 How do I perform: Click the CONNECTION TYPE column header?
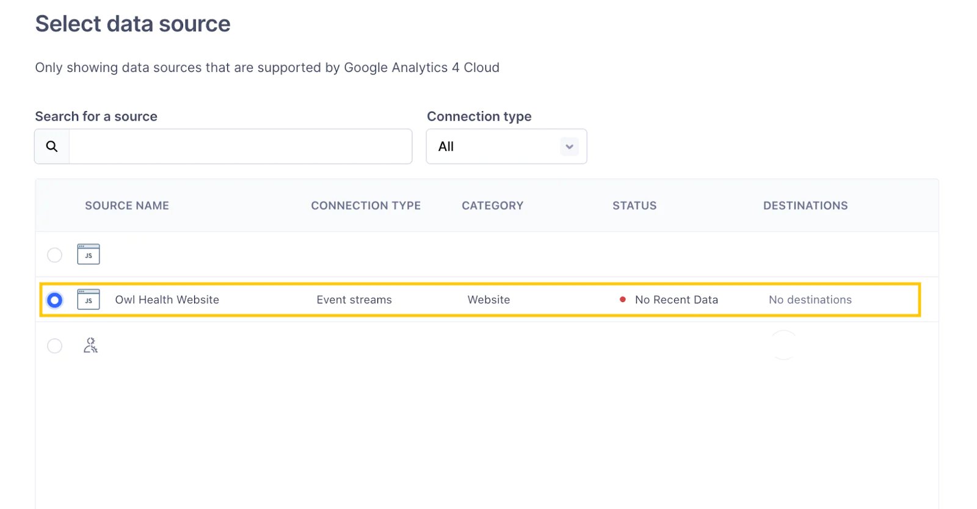point(366,206)
